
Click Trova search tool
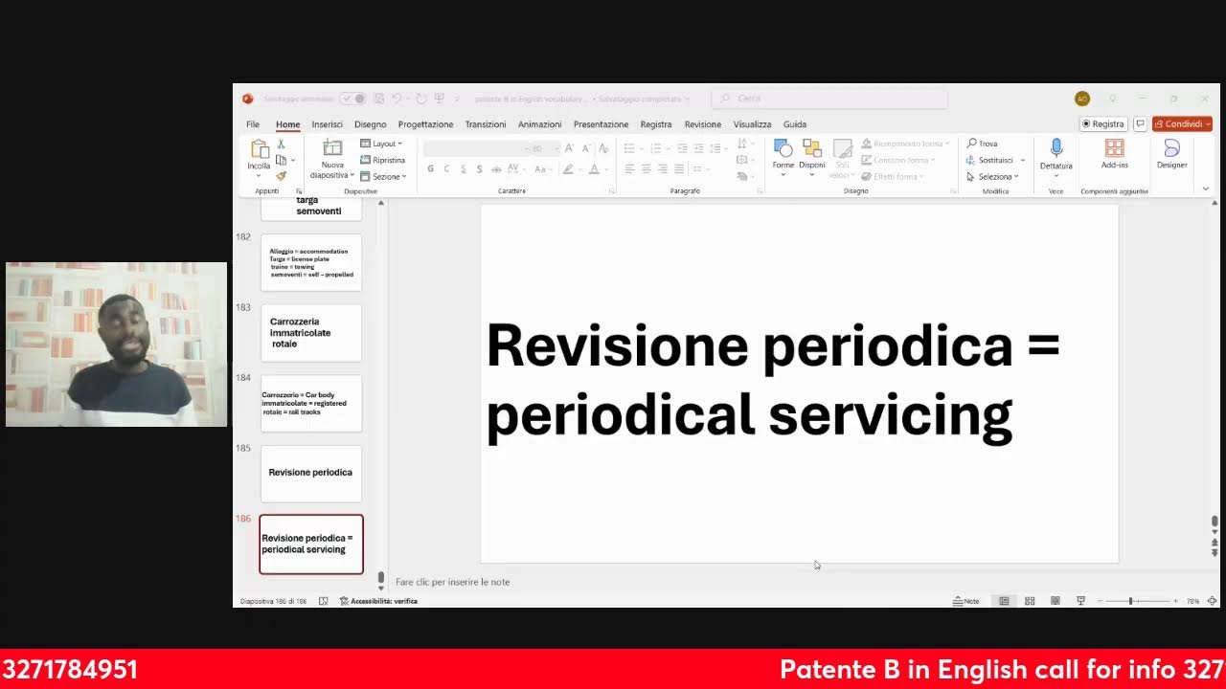[983, 144]
